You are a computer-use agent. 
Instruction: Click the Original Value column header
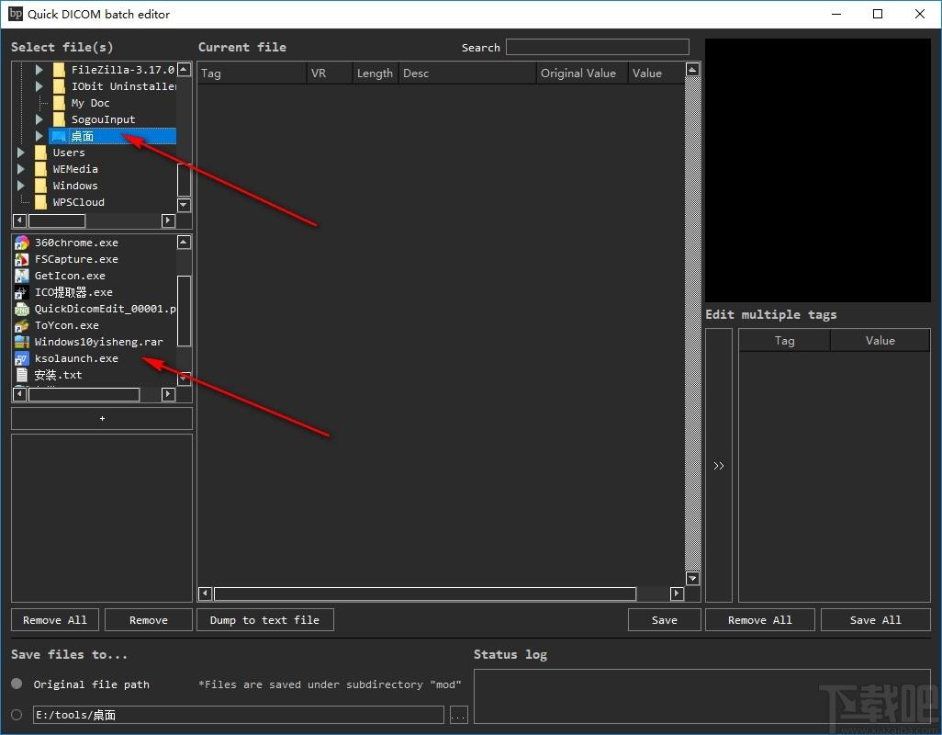pos(582,73)
